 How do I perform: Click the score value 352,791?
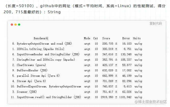pos(108,60)
